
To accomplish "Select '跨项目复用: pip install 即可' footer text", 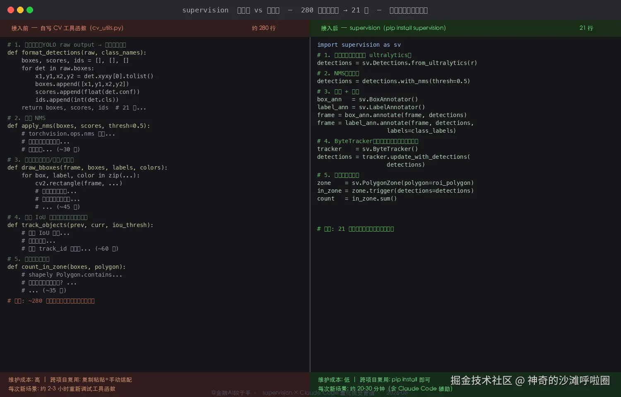I will click(395, 380).
